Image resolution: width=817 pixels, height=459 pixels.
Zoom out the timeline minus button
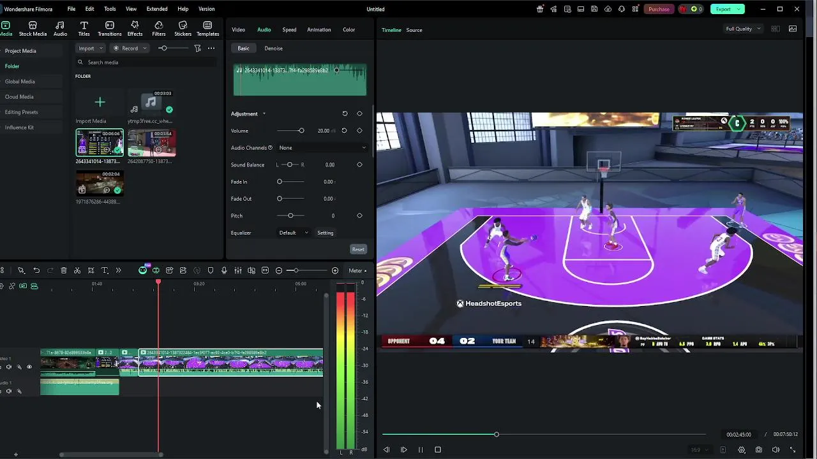pos(279,270)
